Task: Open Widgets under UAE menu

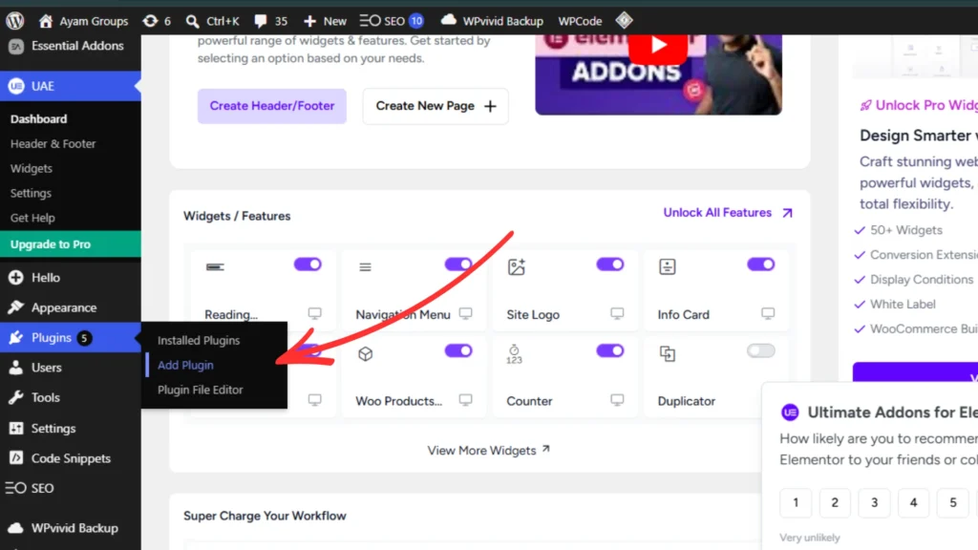Action: (x=32, y=168)
